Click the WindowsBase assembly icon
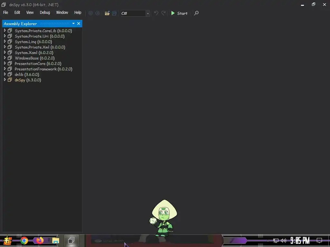 (x=10, y=58)
